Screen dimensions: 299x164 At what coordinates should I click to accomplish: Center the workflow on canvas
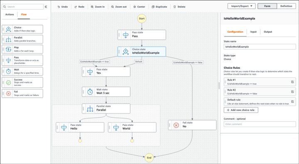139,7
